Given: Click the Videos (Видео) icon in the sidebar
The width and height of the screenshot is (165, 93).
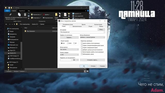Looking at the screenshot, I should coord(9,31).
